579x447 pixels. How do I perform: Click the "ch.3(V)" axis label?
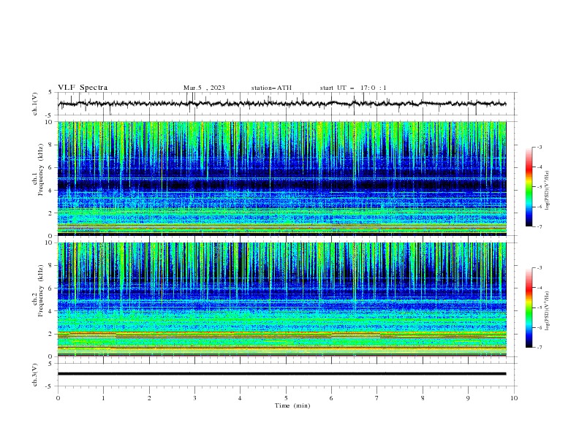(35, 375)
